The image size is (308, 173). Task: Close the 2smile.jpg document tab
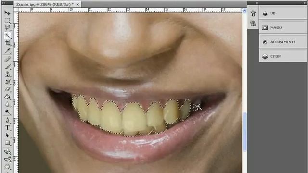78,4
